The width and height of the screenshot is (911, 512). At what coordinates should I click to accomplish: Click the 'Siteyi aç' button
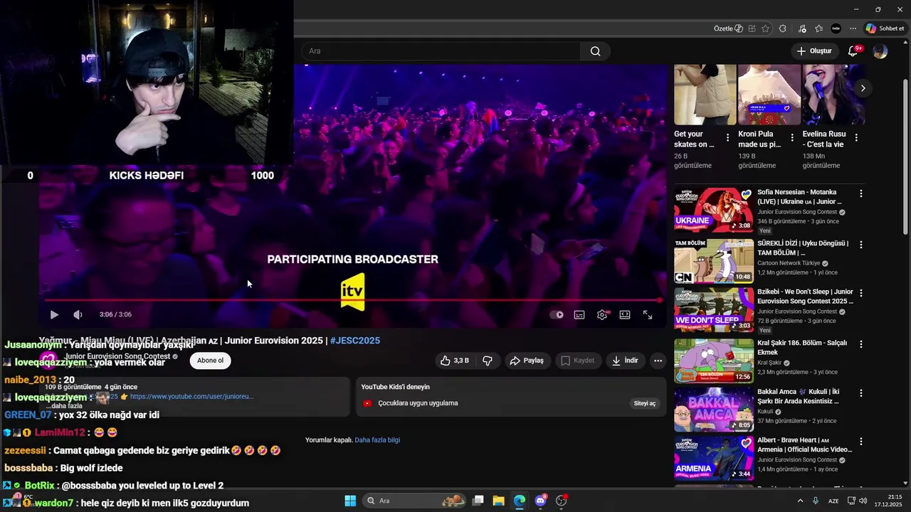645,403
